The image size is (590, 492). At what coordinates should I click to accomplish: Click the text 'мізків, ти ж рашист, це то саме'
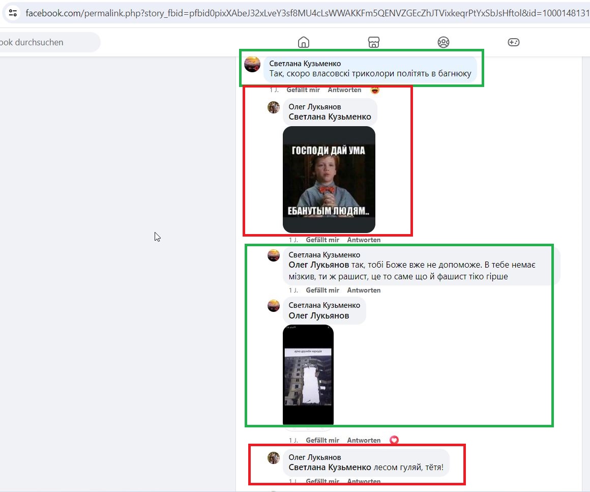[361, 277]
